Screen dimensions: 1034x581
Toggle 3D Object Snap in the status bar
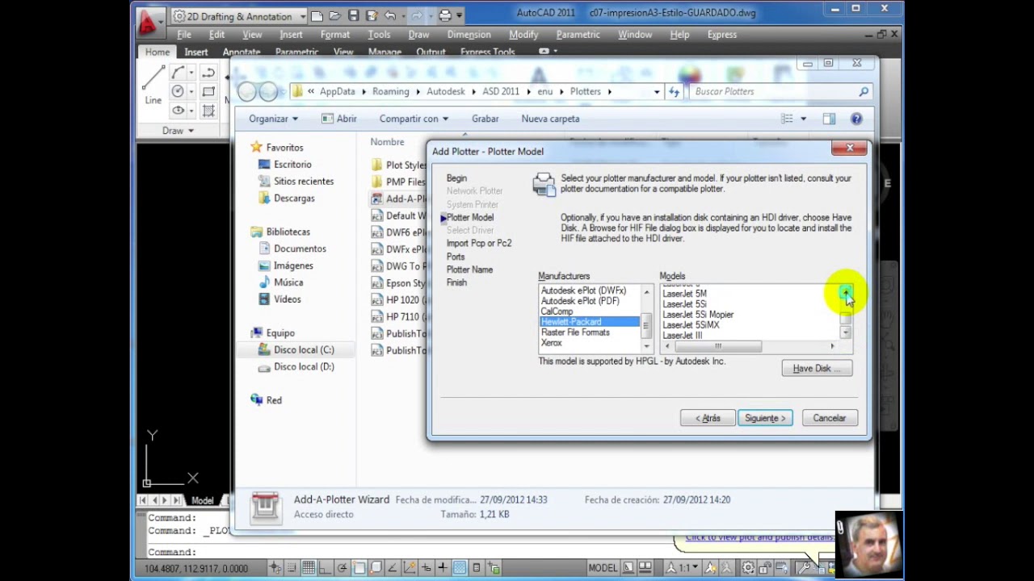[x=376, y=567]
